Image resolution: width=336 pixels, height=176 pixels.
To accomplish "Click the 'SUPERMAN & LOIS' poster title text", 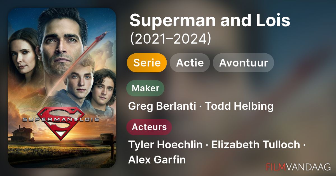I will tap(60, 119).
